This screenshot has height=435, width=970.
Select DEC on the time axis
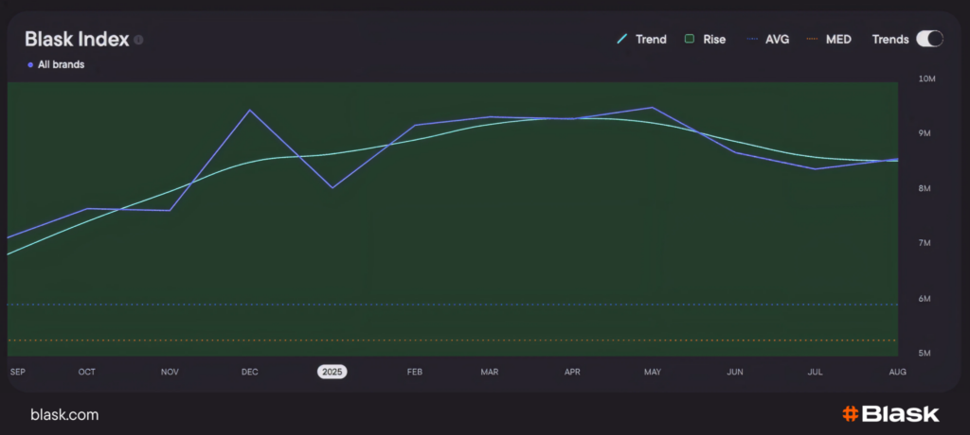pyautogui.click(x=250, y=372)
